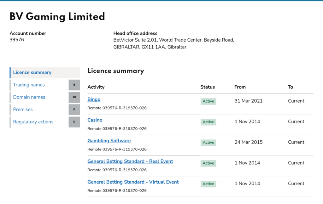
Task: Click Active status in Virtual Event row
Action: [x=208, y=184]
